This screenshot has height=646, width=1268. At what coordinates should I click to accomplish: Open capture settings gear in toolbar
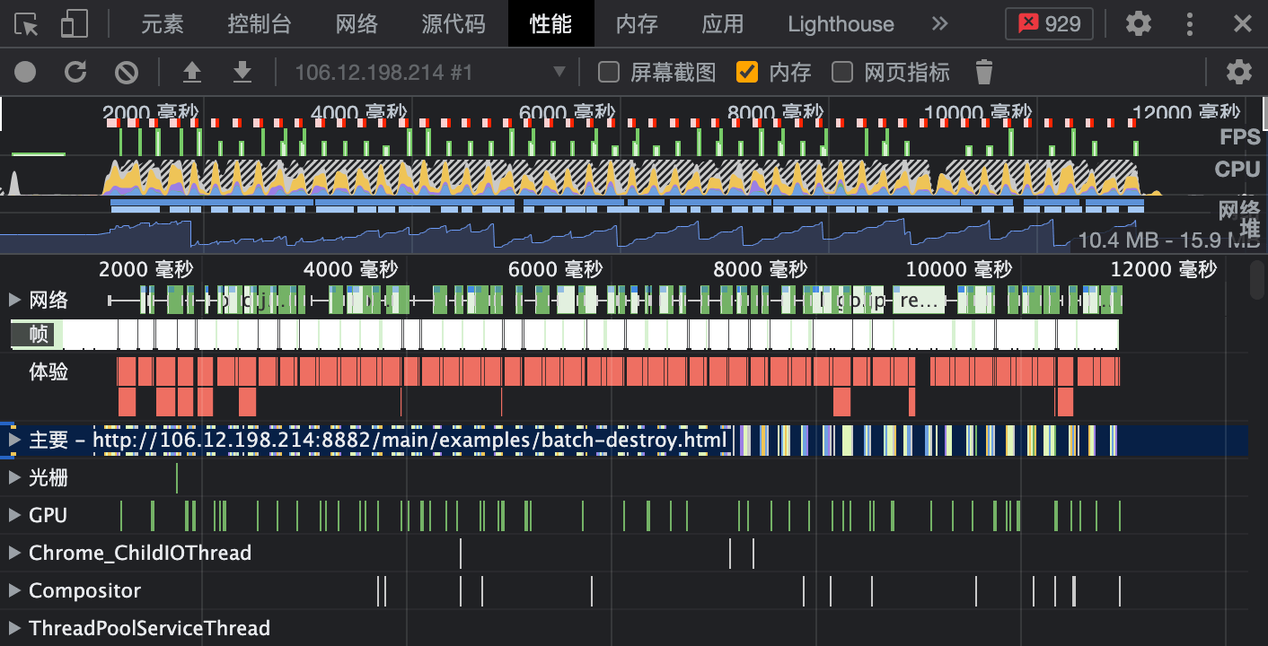pos(1238,72)
